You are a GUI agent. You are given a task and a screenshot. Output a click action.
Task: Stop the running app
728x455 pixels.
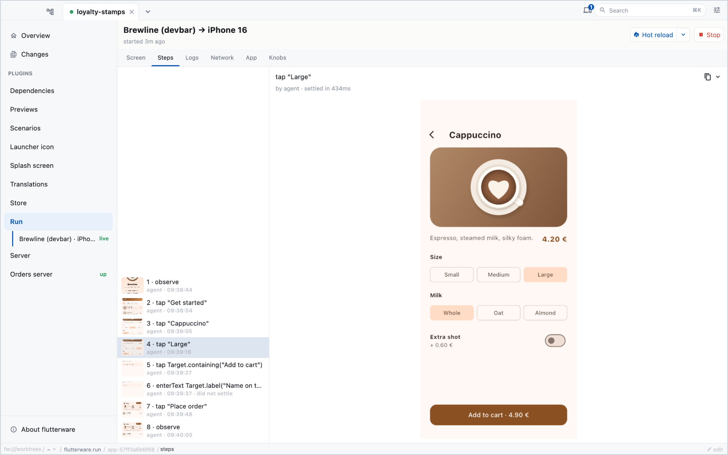(x=709, y=35)
